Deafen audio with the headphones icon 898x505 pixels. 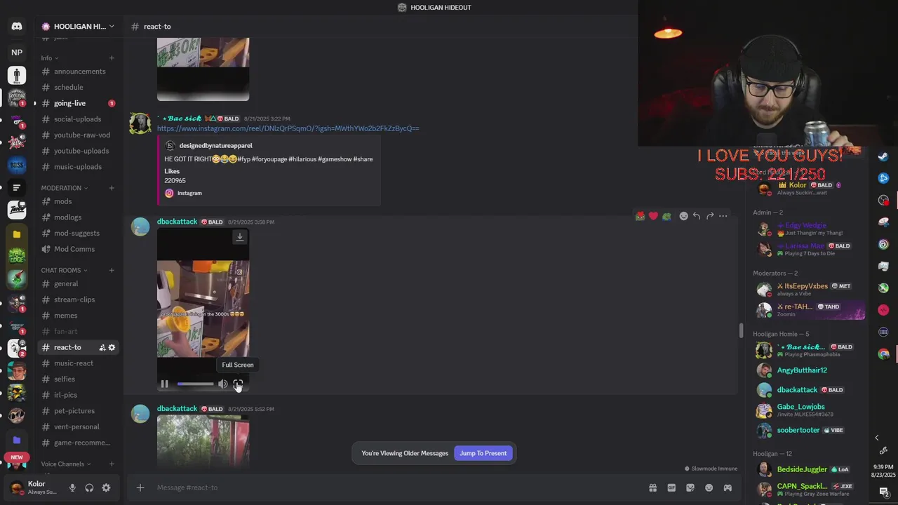89,487
